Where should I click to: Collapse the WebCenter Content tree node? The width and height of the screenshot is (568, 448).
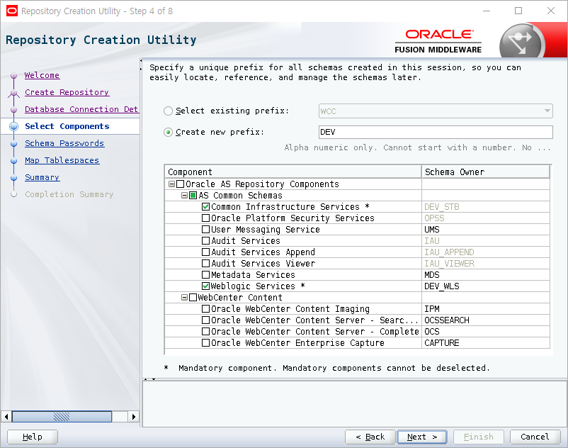(184, 297)
